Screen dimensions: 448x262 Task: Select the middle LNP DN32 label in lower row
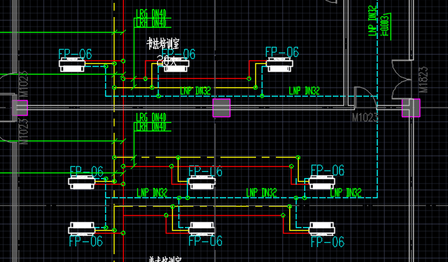click(262, 193)
